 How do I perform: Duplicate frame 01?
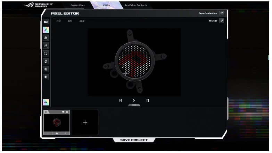[63, 112]
